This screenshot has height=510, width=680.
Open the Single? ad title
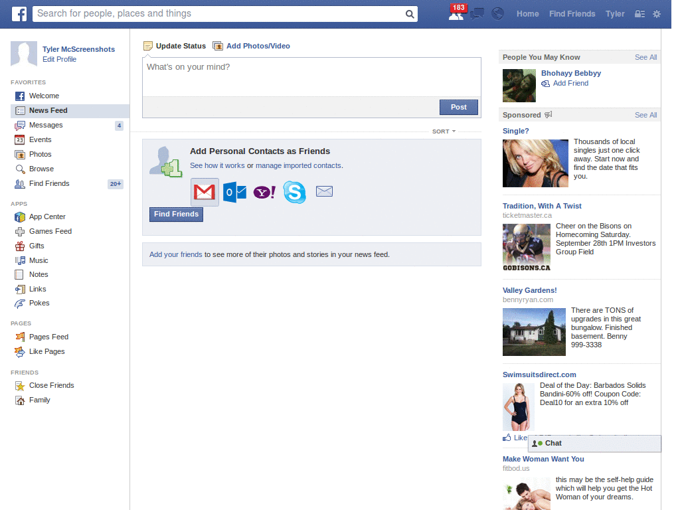[x=515, y=131]
